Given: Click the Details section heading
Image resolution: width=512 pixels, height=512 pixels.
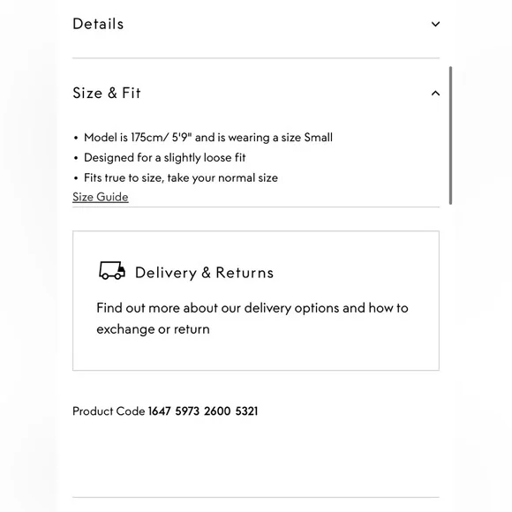Looking at the screenshot, I should 98,24.
